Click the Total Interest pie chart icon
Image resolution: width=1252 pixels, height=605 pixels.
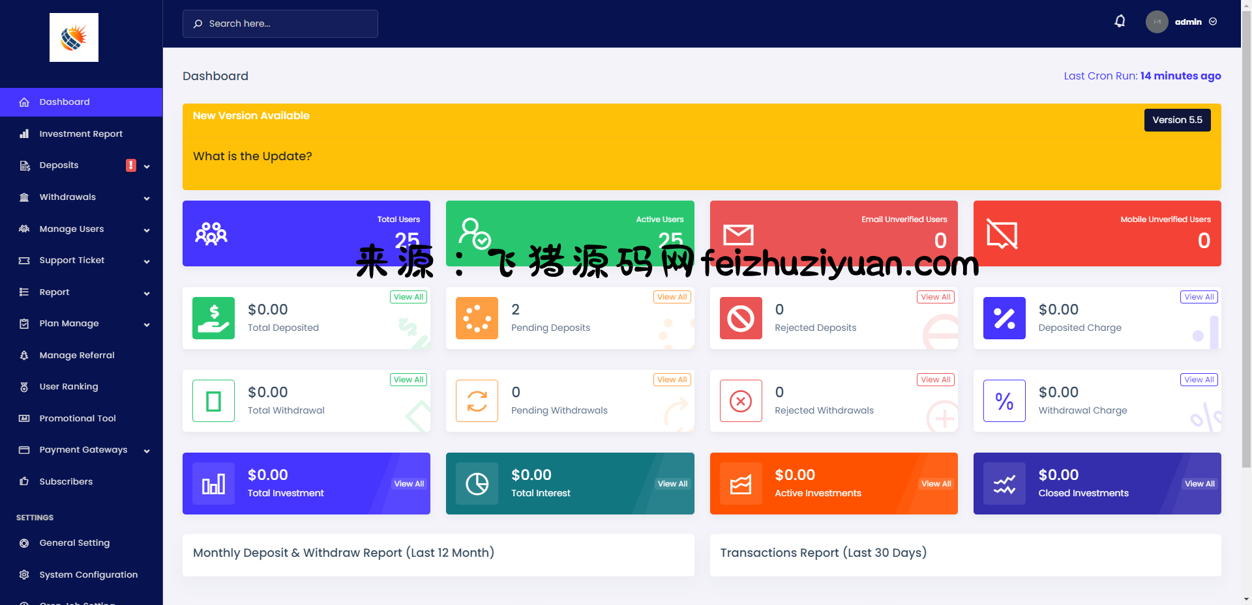pyautogui.click(x=477, y=484)
